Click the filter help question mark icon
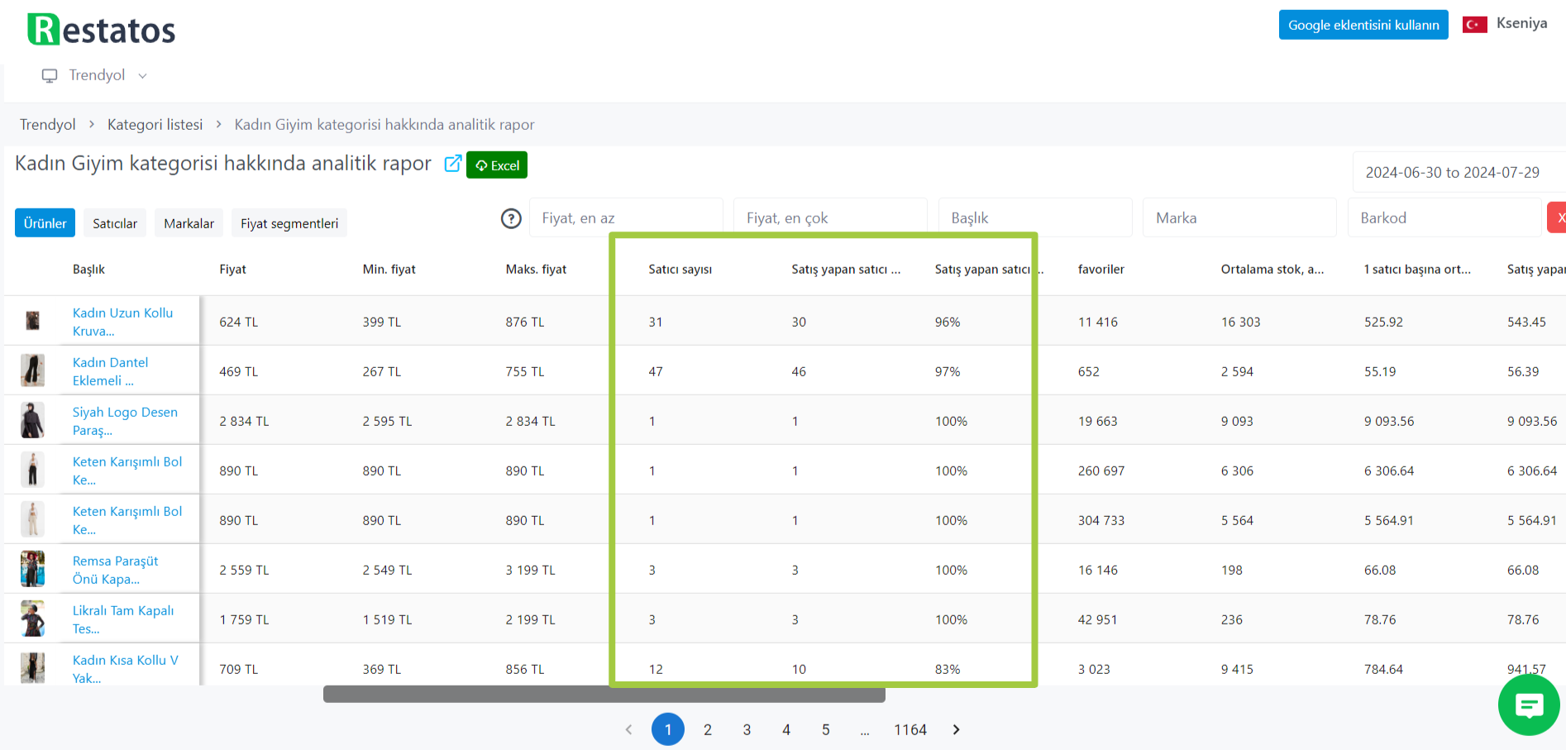 point(511,218)
